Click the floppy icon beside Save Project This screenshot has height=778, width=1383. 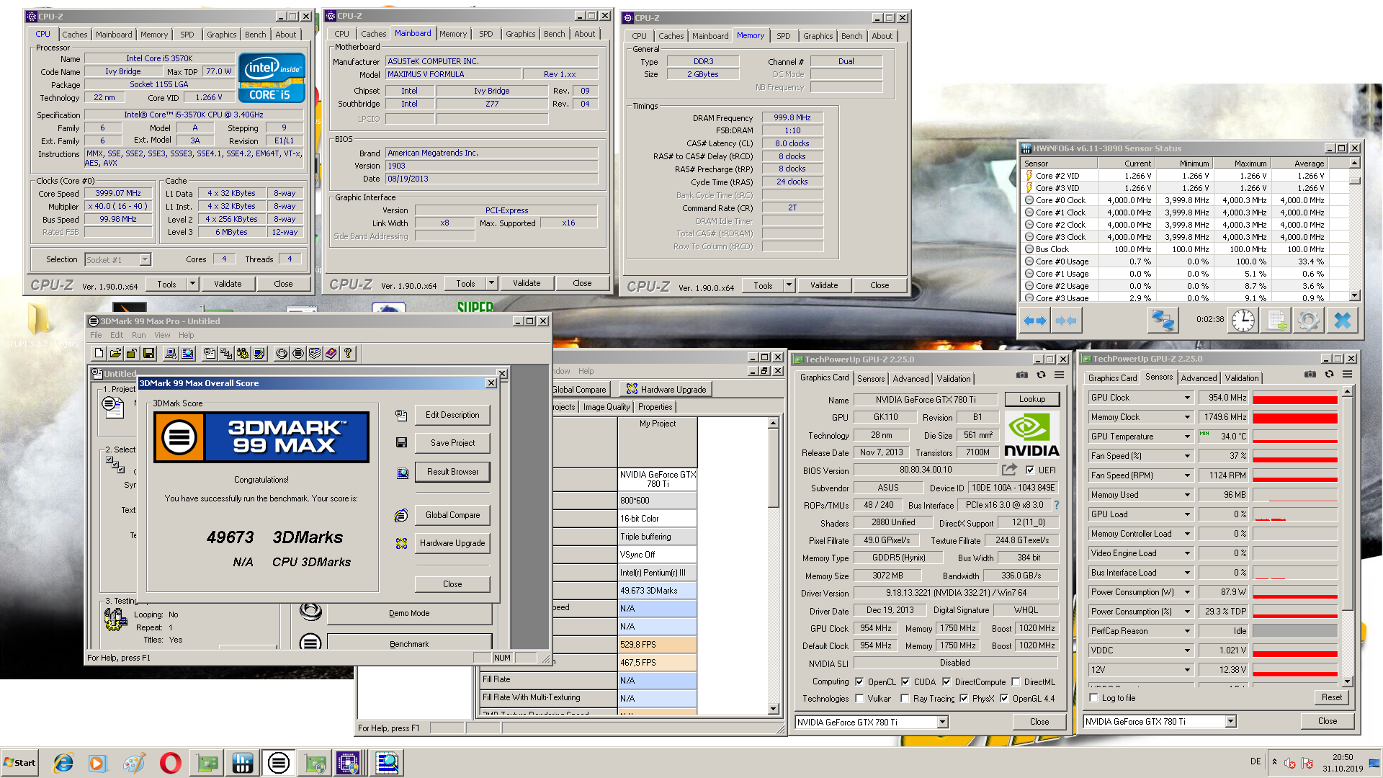click(x=401, y=442)
